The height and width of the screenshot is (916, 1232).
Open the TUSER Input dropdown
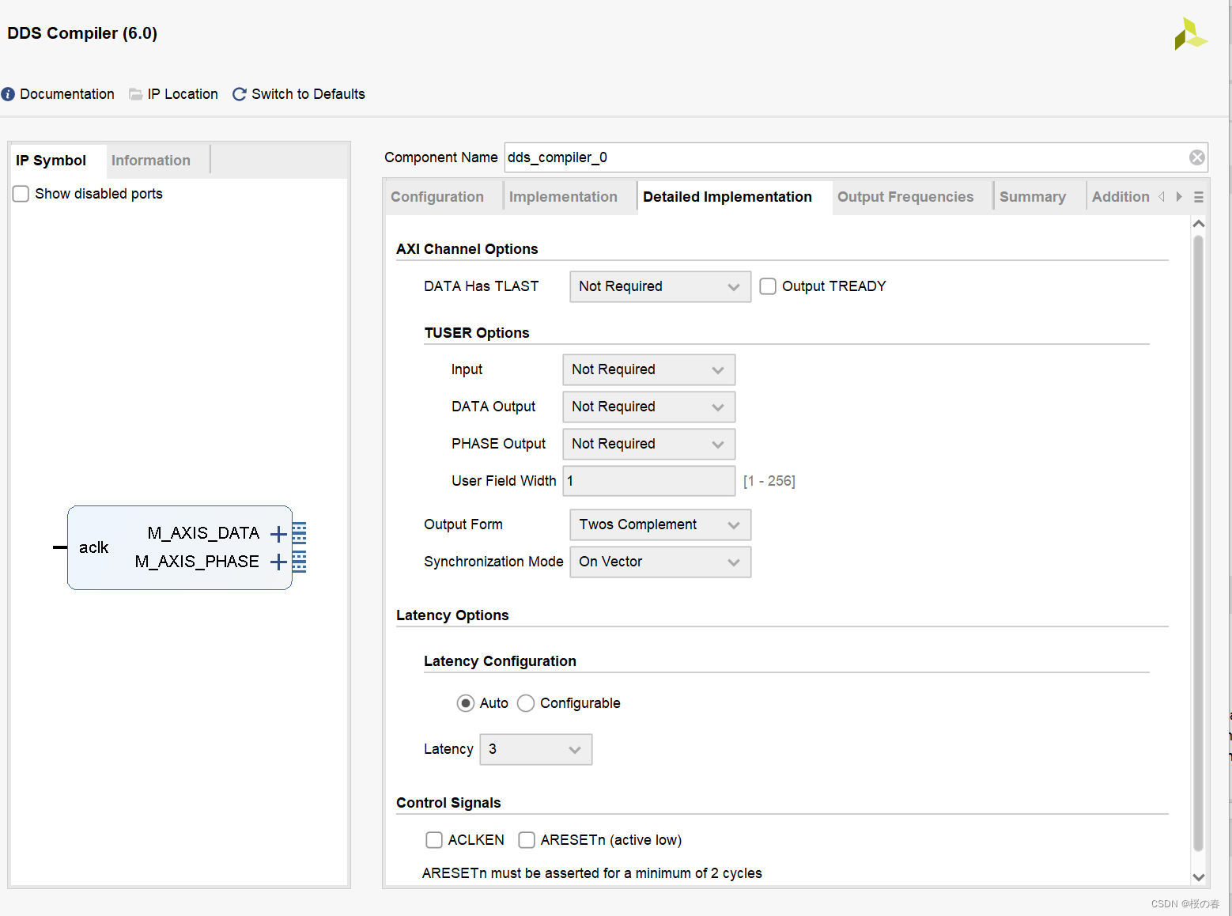pyautogui.click(x=649, y=369)
